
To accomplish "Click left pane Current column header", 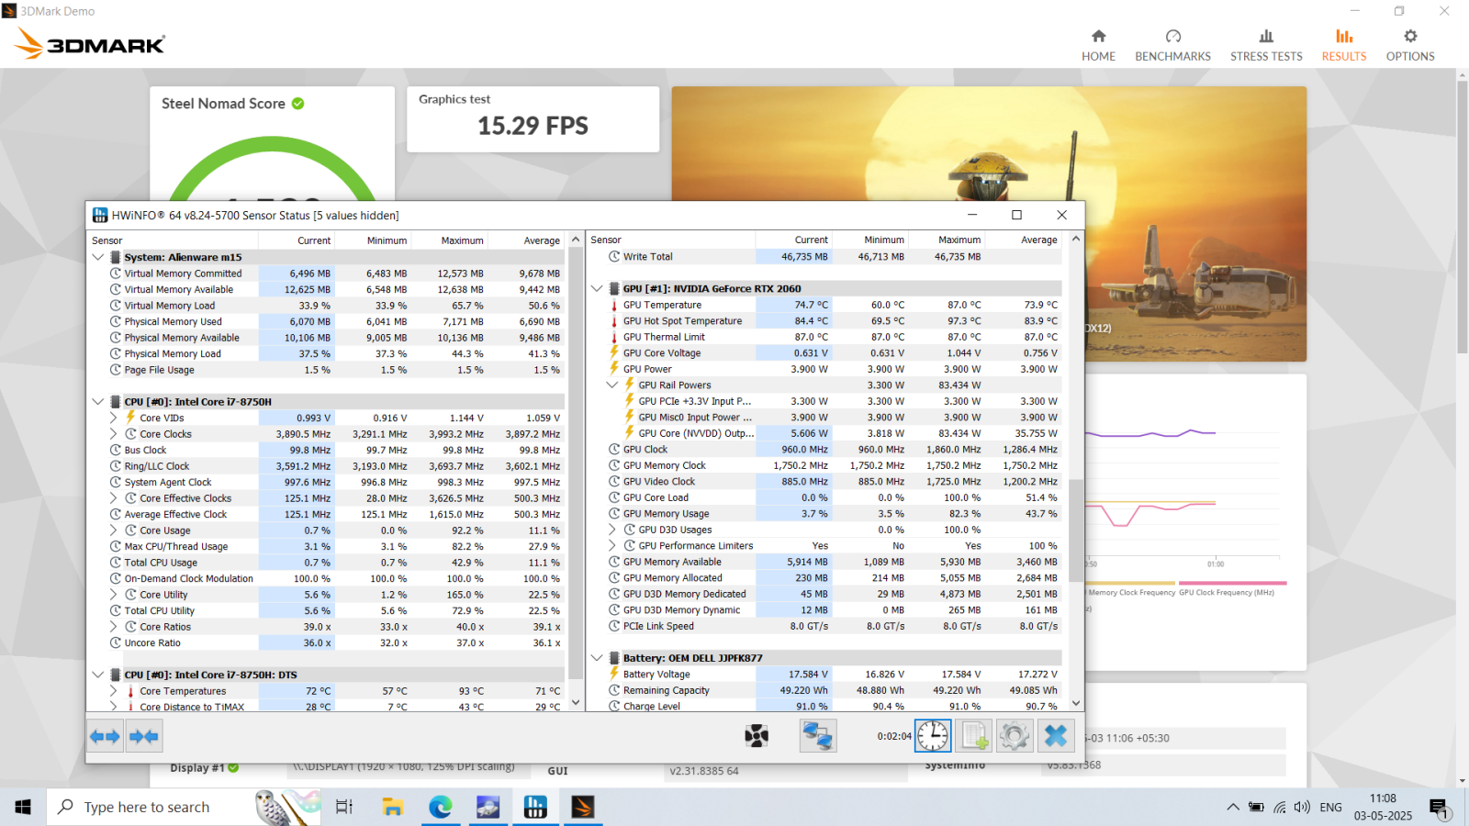I will point(297,240).
